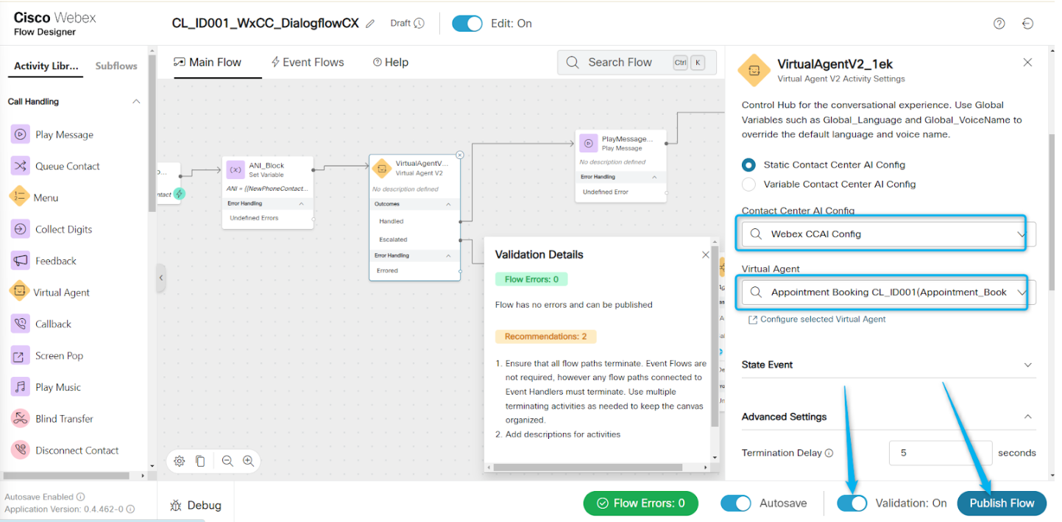The image size is (1062, 522).
Task: Select Variable Contact Center AI Config radio
Action: 748,184
